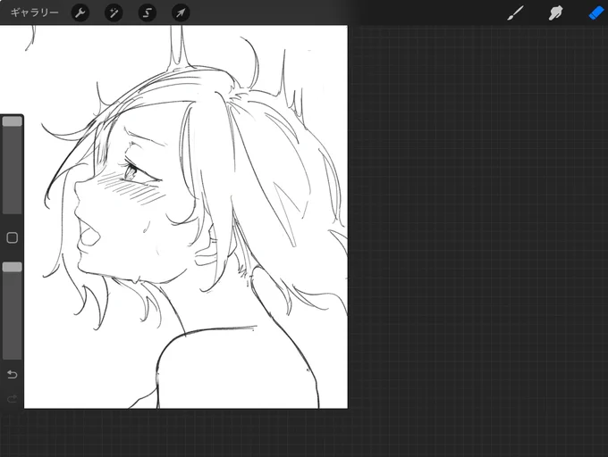
Task: Open the ギャラリー gallery view
Action: pos(34,12)
